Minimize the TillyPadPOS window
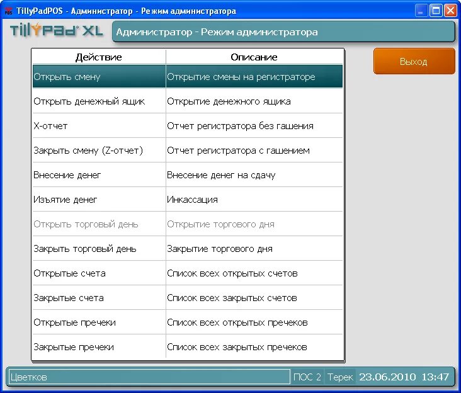This screenshot has height=393, width=461. click(x=421, y=11)
